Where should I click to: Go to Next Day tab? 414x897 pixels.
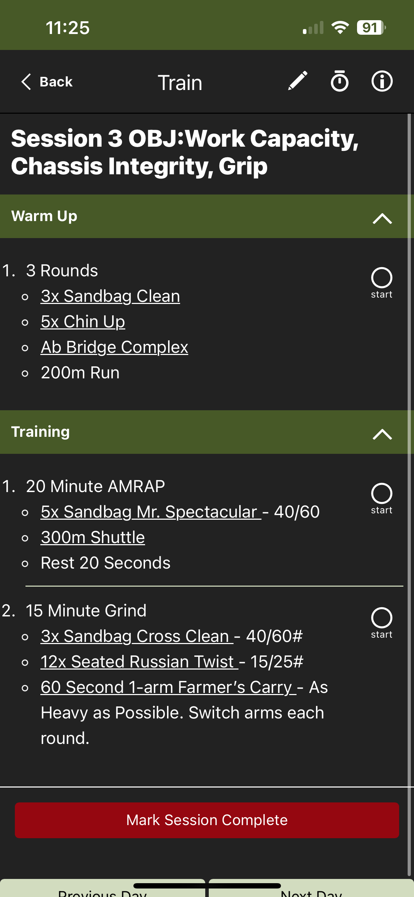click(311, 891)
